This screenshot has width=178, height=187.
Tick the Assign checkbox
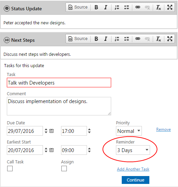click(x=64, y=169)
